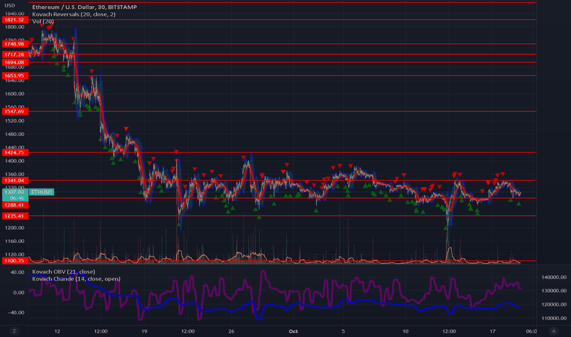
Task: Click the 1200.00 price axis tick
Action: pos(15,228)
